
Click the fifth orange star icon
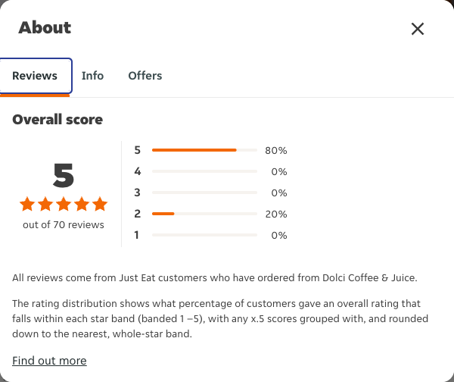tap(100, 204)
